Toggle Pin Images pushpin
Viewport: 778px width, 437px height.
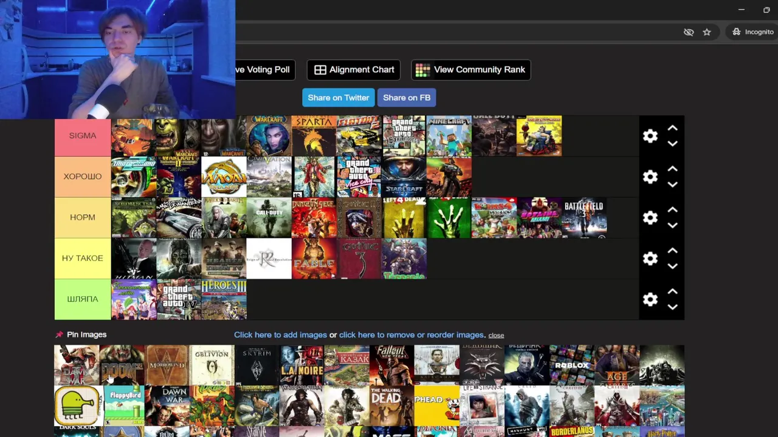tap(59, 334)
